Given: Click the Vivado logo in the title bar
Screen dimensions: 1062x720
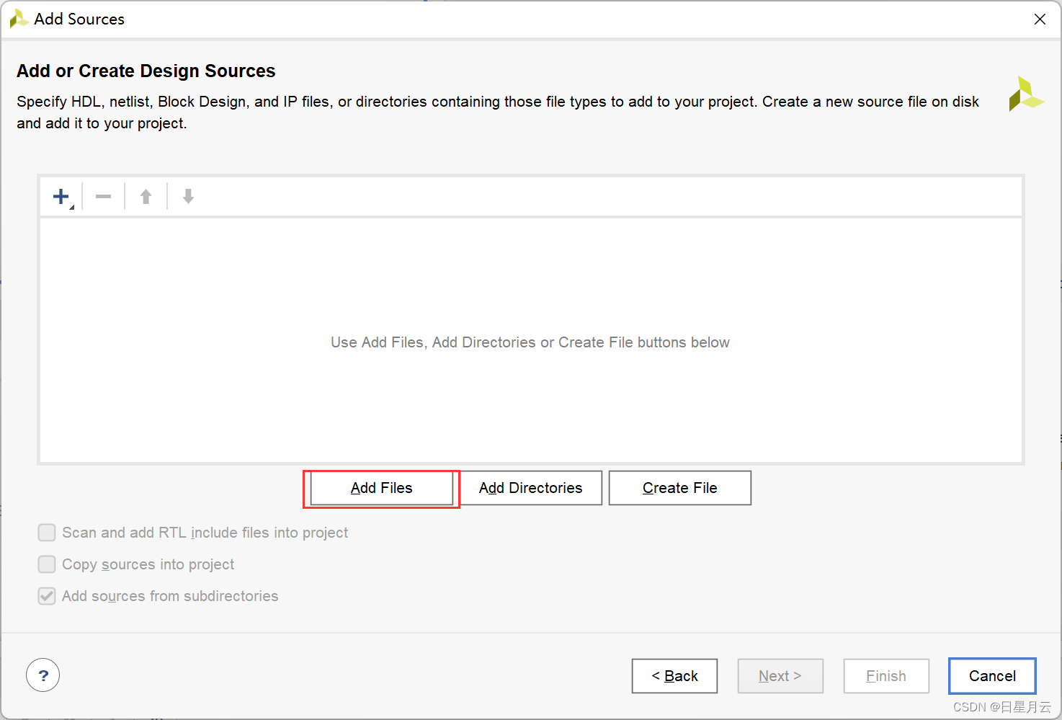Looking at the screenshot, I should pyautogui.click(x=19, y=19).
